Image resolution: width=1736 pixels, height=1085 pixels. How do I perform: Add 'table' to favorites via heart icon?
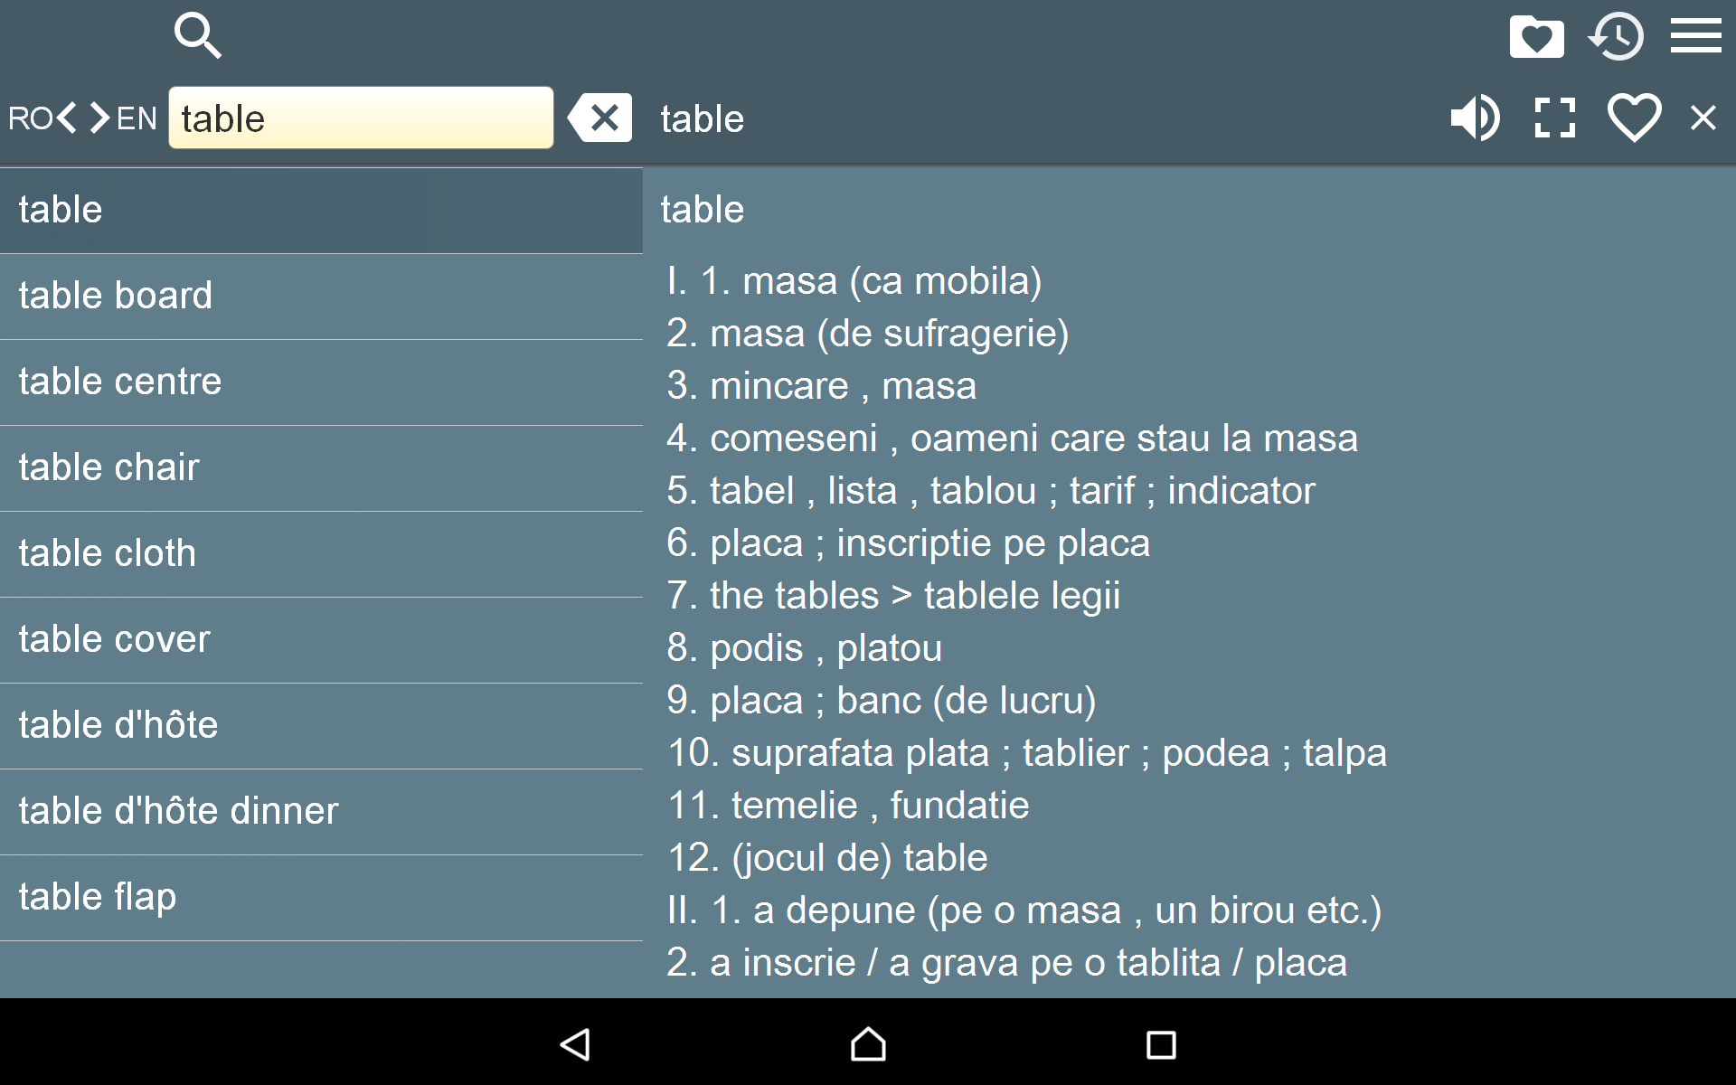(1633, 118)
